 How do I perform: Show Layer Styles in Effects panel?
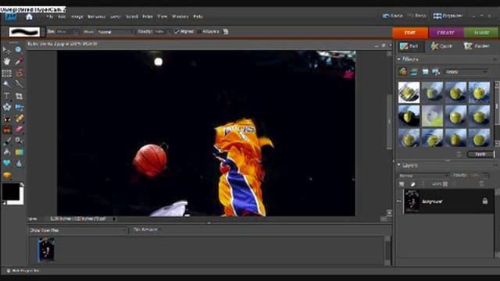[414, 72]
